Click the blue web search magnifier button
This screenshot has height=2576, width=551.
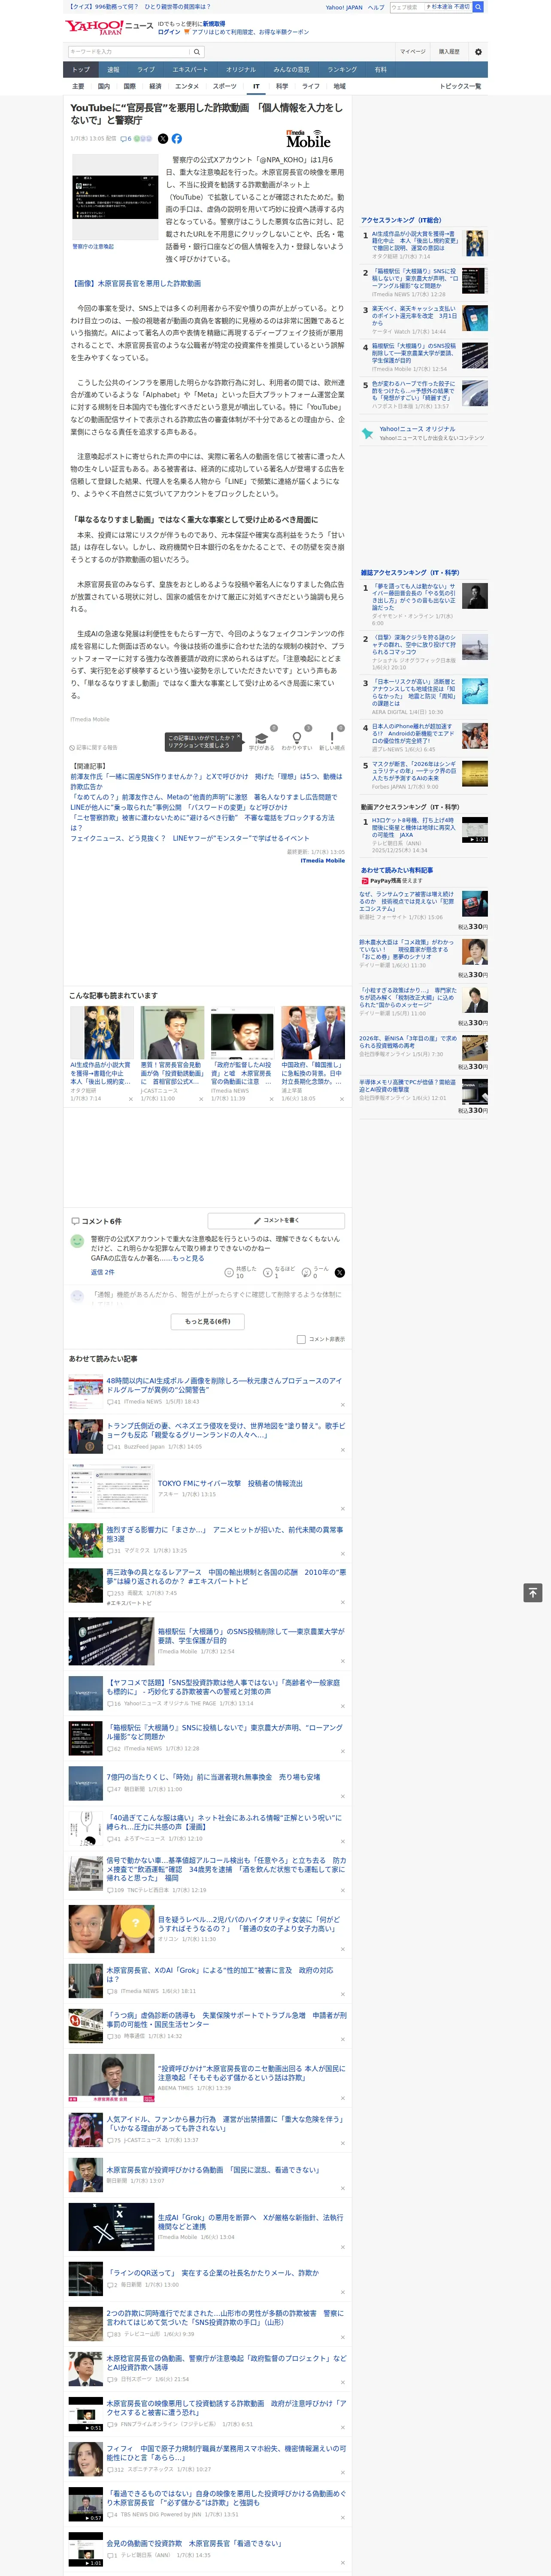[478, 7]
